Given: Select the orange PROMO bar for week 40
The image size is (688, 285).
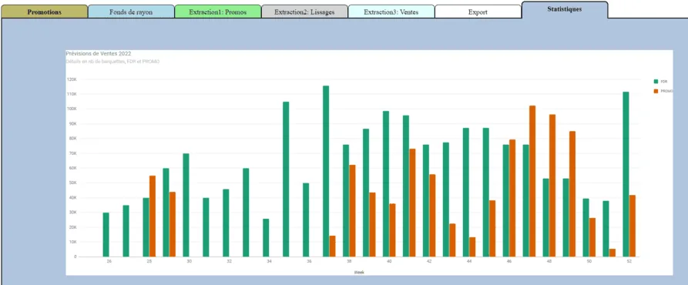Looking at the screenshot, I should [x=392, y=230].
